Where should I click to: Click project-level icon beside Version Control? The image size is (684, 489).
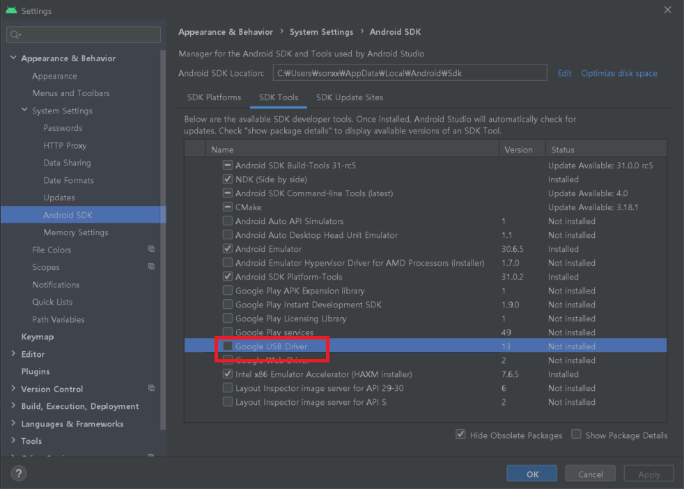151,388
